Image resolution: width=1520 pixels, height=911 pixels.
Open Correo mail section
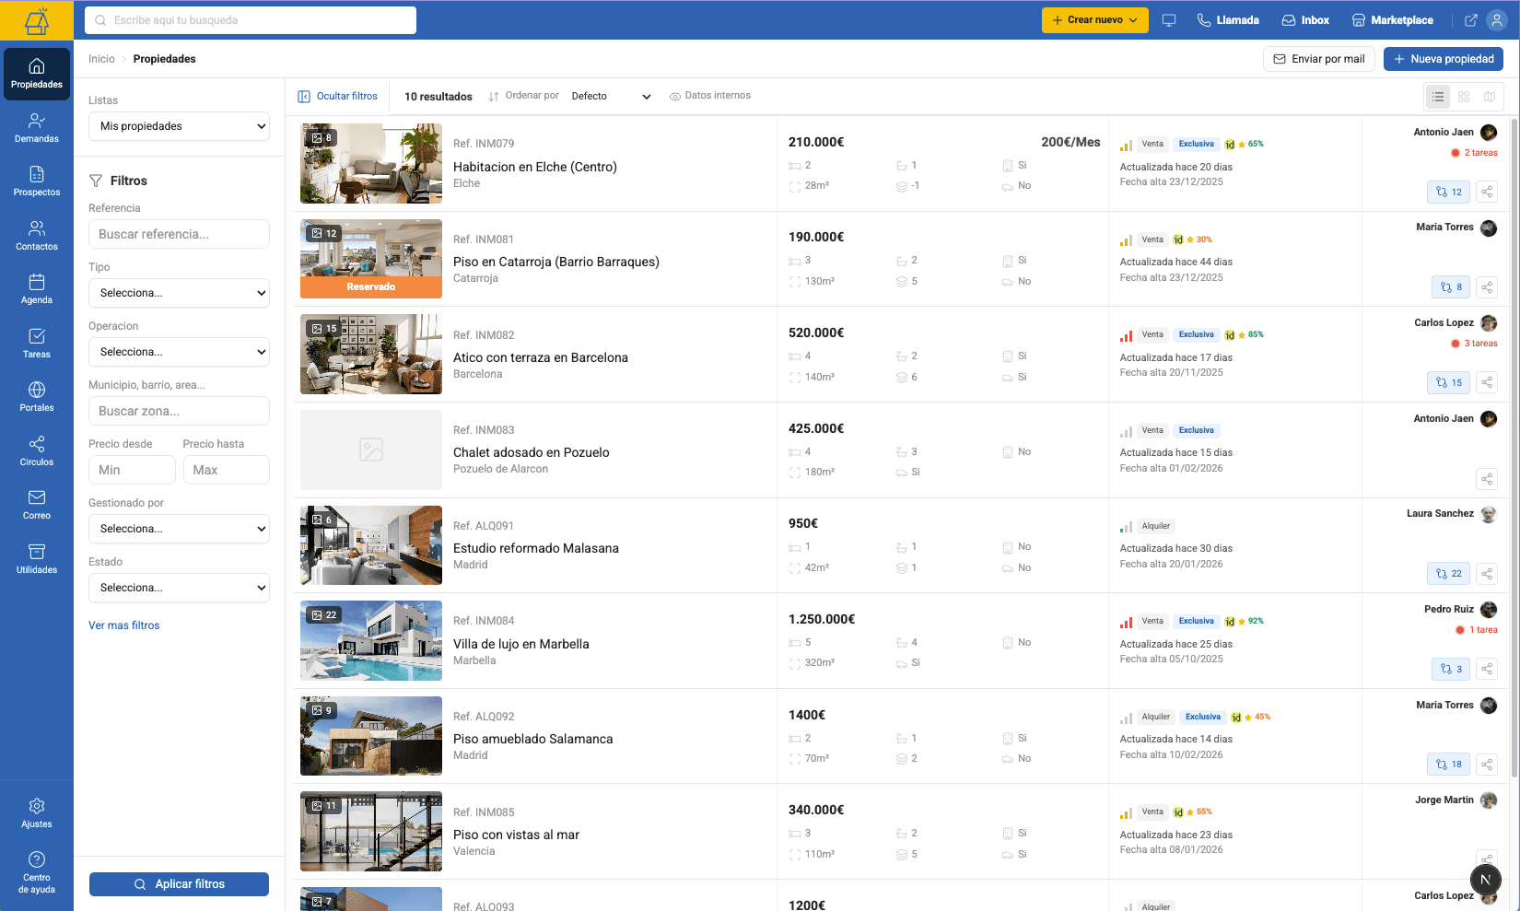click(x=37, y=505)
